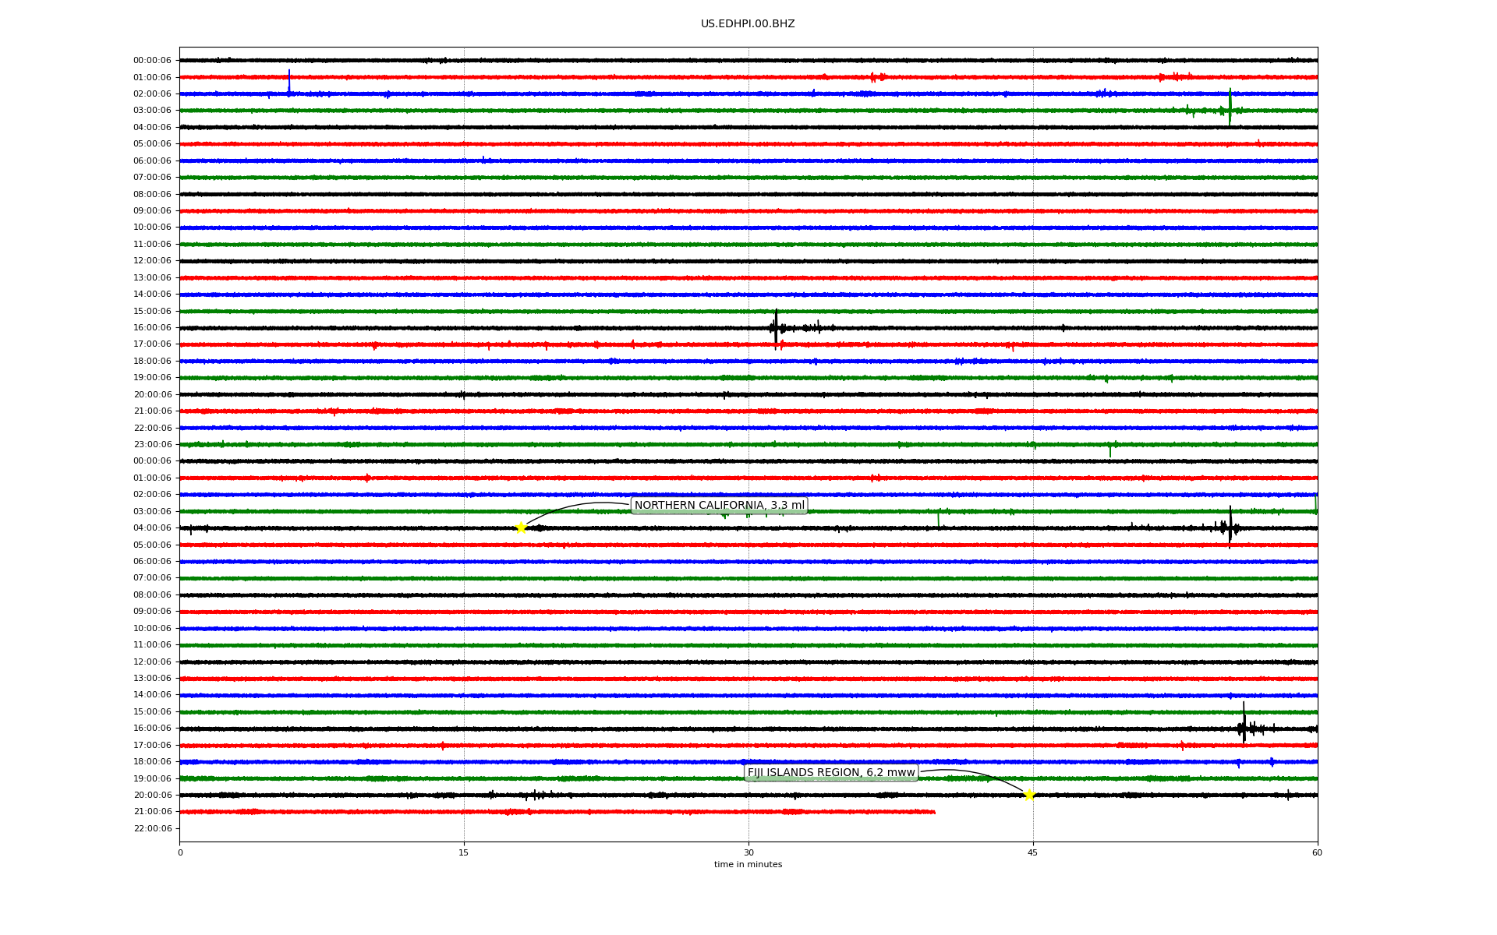Click the large black spike near 31 minutes
This screenshot has height=935, width=1497.
(776, 327)
